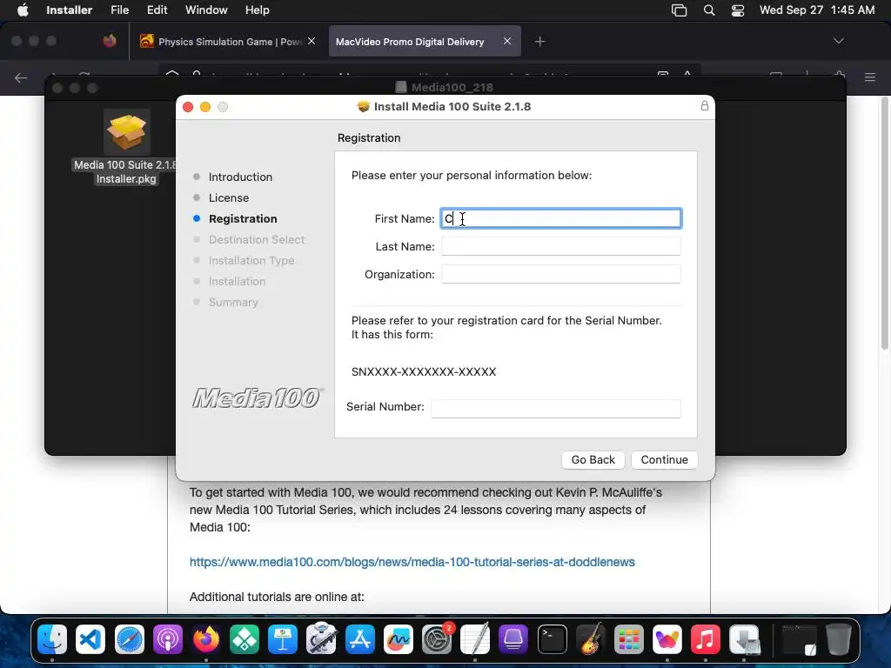Open GarageBand from the dock
This screenshot has width=891, height=668.
point(591,639)
